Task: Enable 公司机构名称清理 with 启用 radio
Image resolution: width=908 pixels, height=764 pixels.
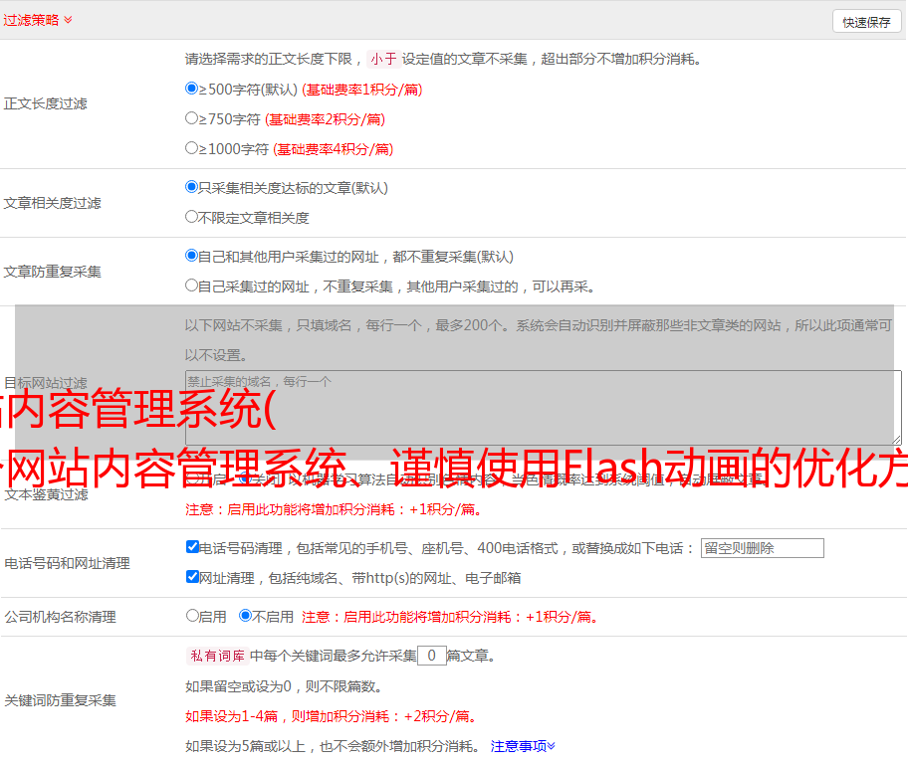Action: click(193, 616)
